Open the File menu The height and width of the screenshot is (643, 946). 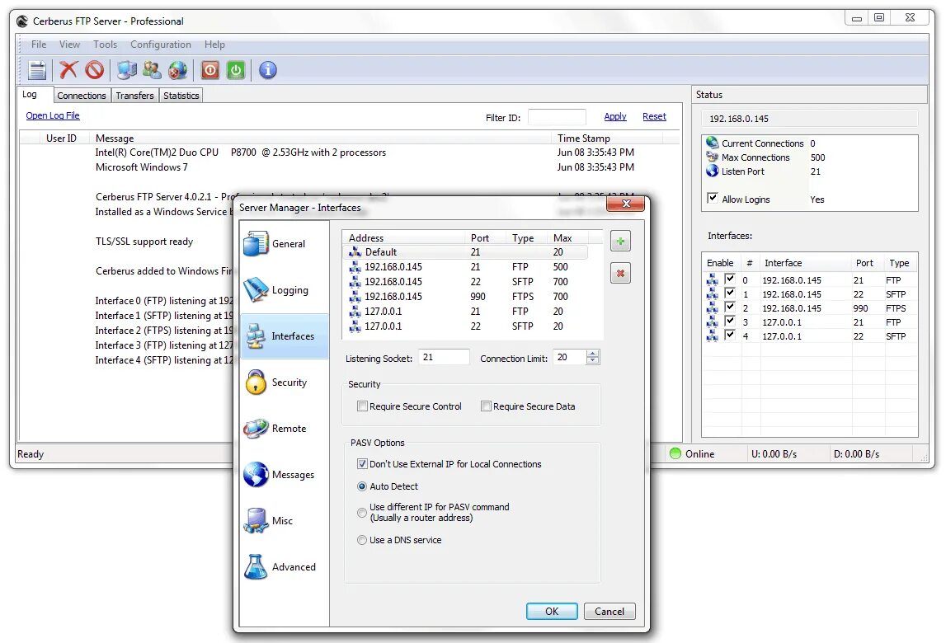click(x=39, y=45)
